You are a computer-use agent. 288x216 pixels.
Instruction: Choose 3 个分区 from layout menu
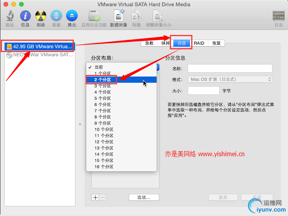[x=121, y=86]
